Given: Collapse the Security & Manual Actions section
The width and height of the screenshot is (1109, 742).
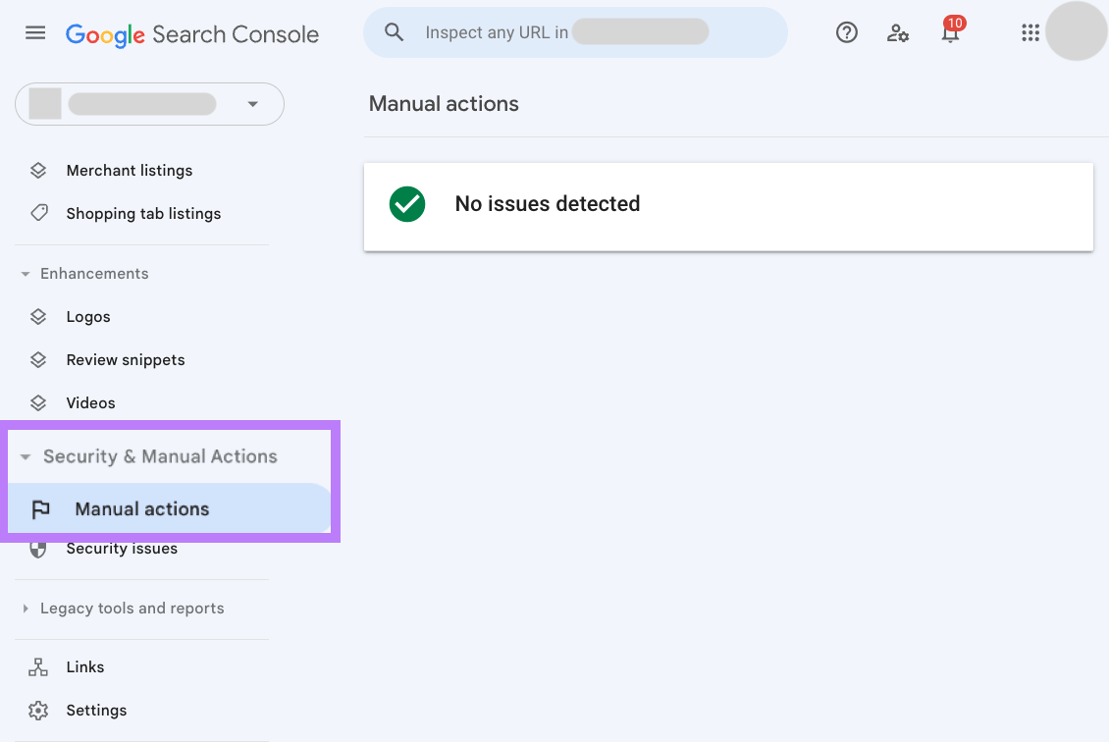Looking at the screenshot, I should (x=25, y=455).
